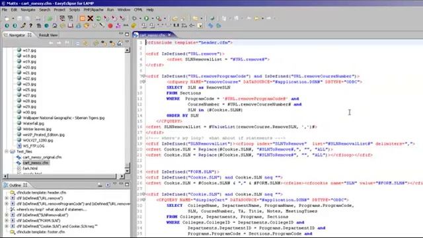This screenshot has width=423, height=238.
Task: Open the File menu
Action: point(5,10)
